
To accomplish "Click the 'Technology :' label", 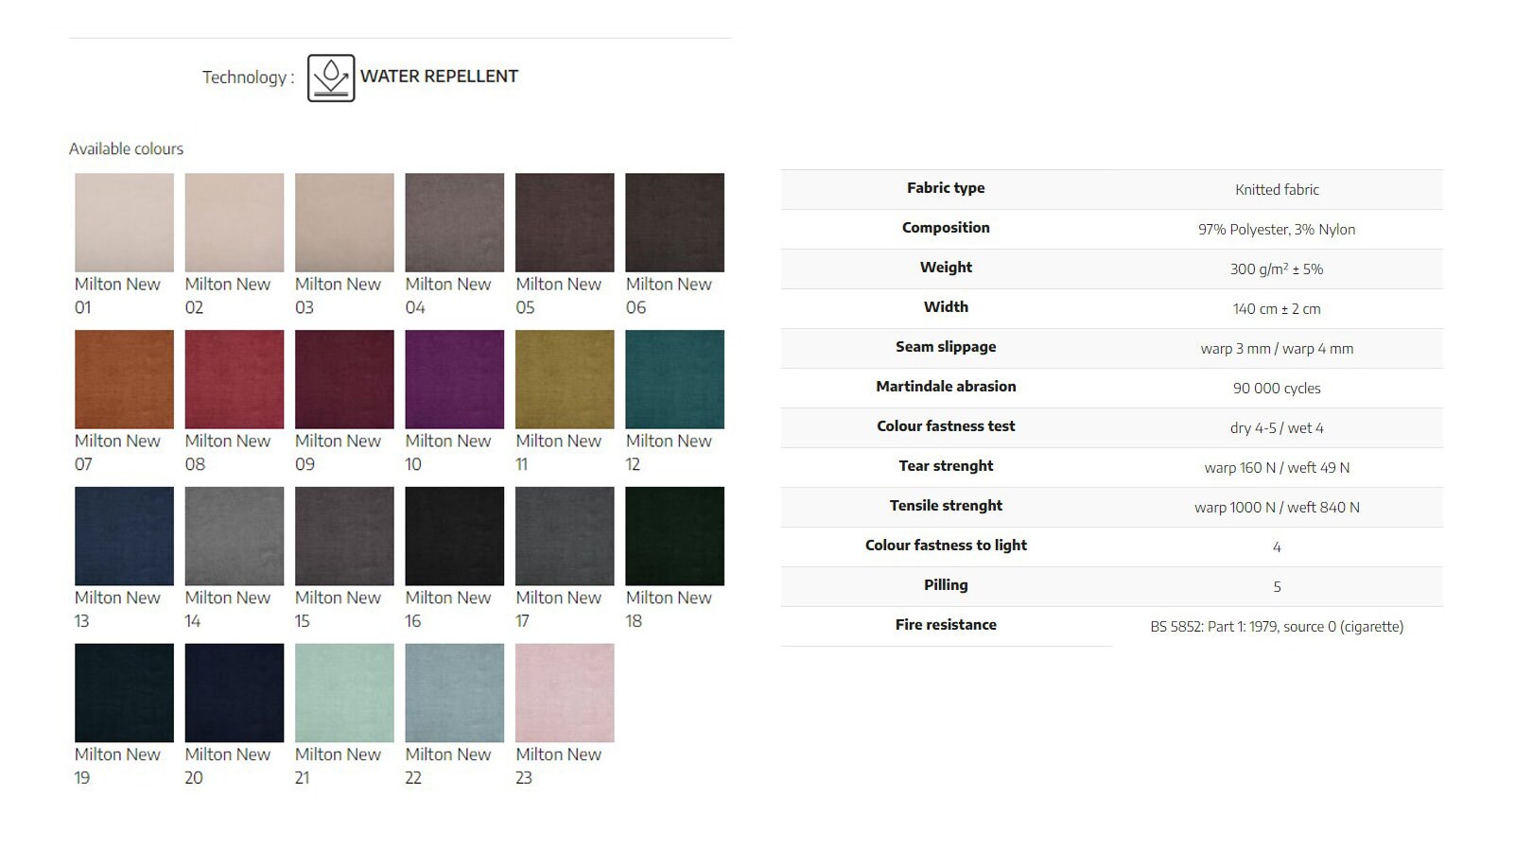I will [x=248, y=78].
